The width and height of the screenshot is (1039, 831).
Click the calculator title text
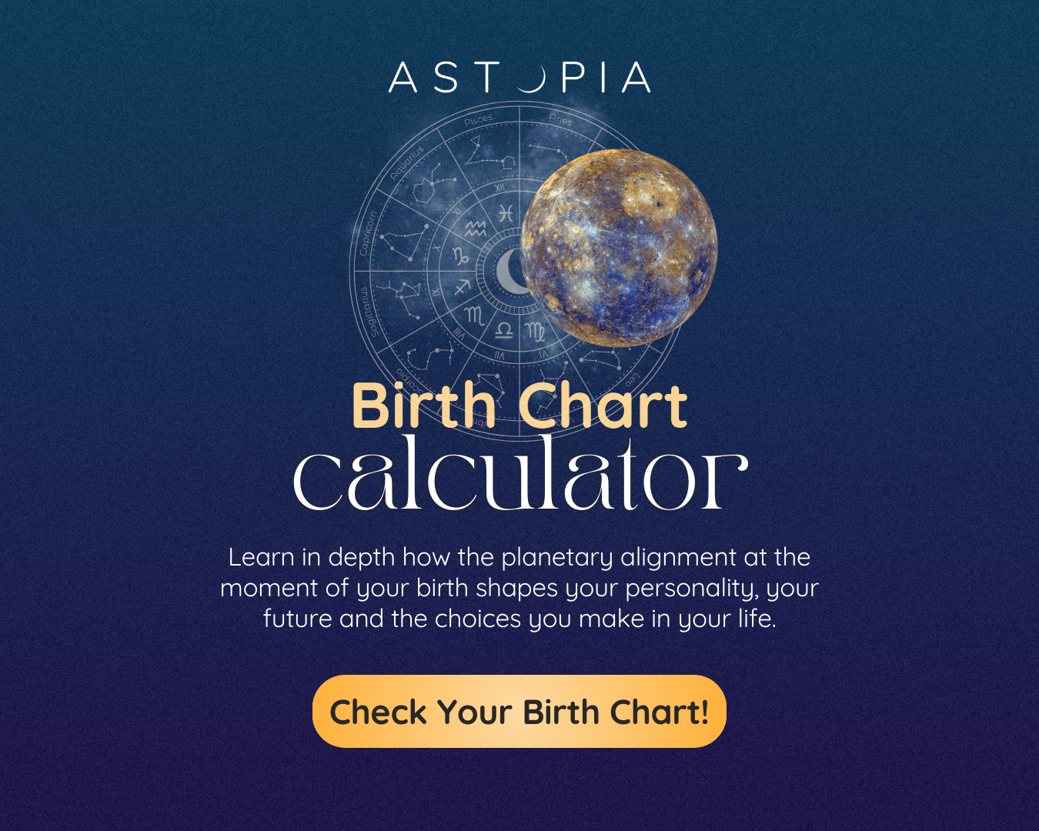coord(519,475)
